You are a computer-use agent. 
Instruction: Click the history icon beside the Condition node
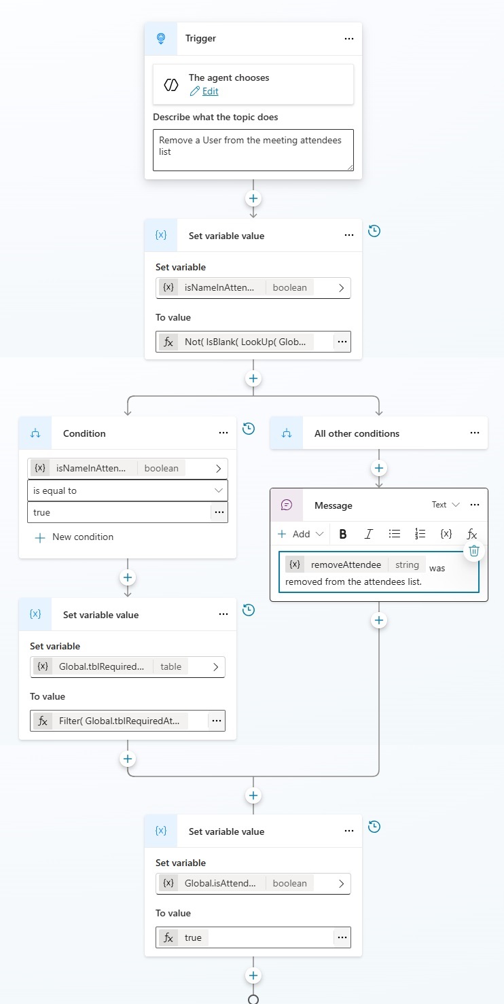249,429
